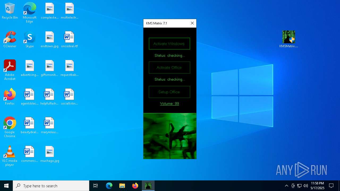
Task: Select the maryreleas... Word document
Action: (x=50, y=126)
